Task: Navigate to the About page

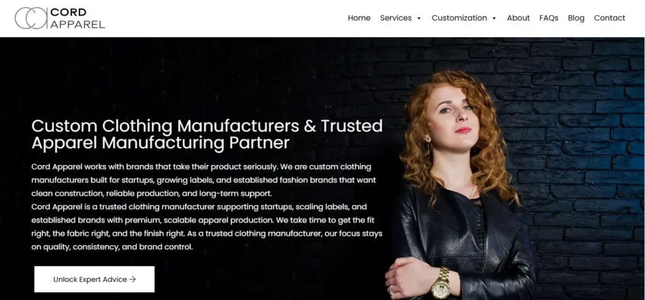Action: (x=518, y=18)
